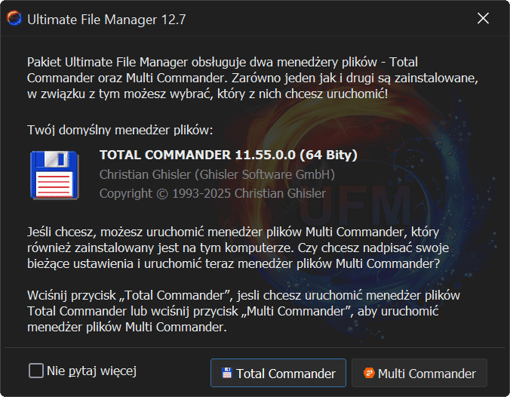Click the intro paragraph starting "Pakiet Ultimate File Manager"
Screen dimensions: 510x397
tap(253, 78)
